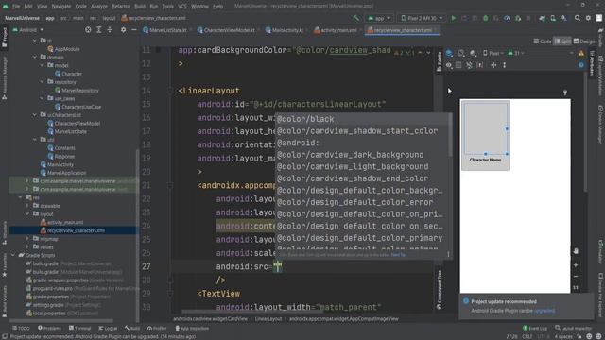Select @color/design_default_color_error suggestion
Screen dimensions: 605x340
pos(362,202)
